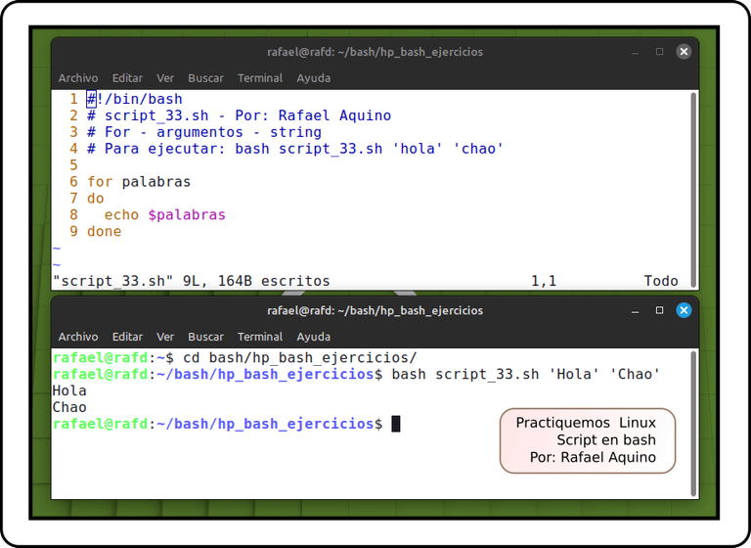Click the 'Hola' output line
The width and height of the screenshot is (751, 548).
(69, 390)
